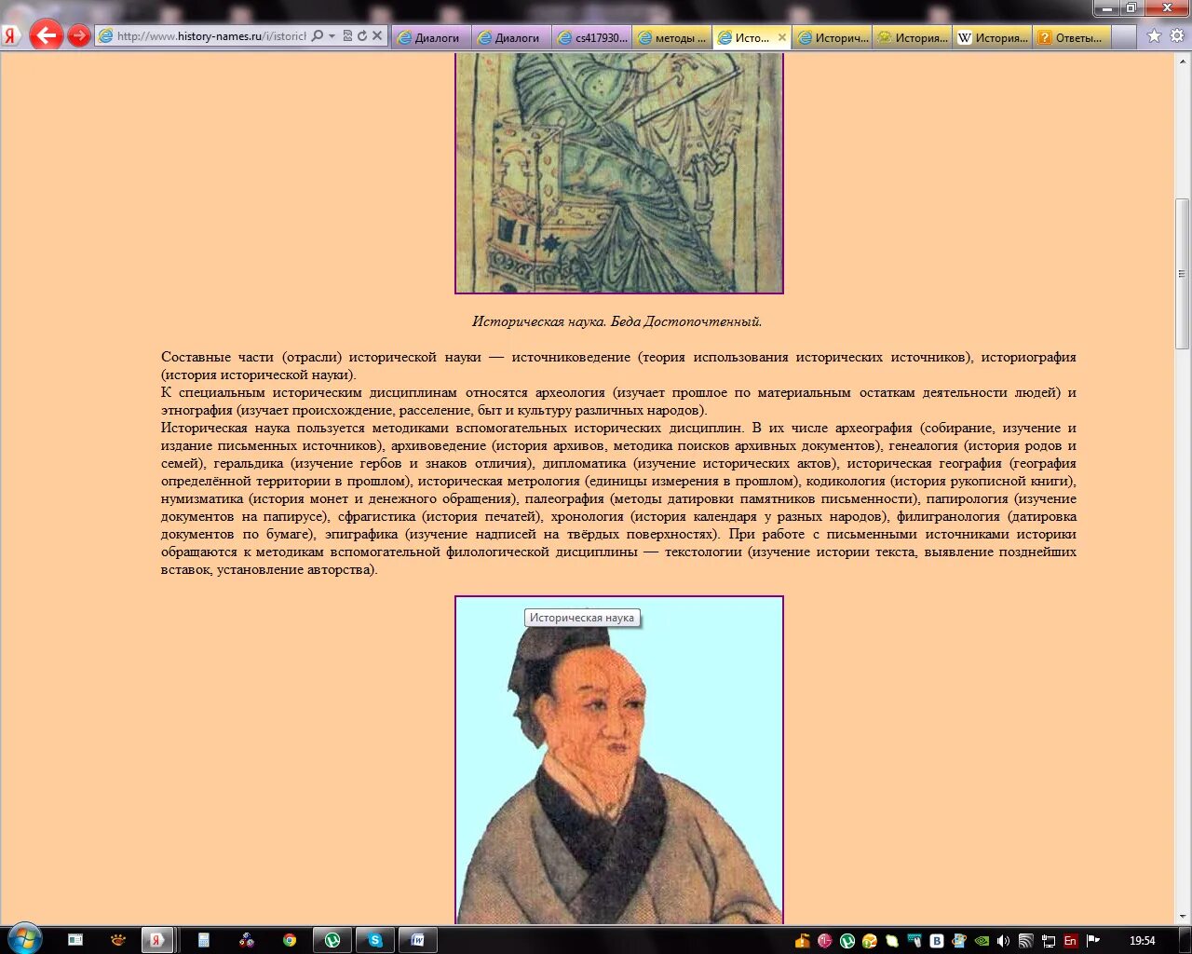Click the keyboard-and-mouse tray icon
Screen dimensions: 1192x954
pyautogui.click(x=914, y=941)
